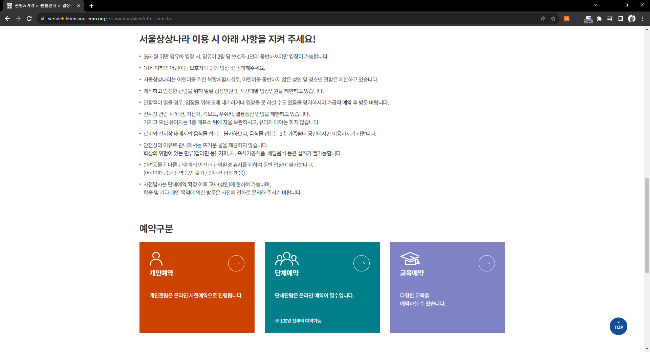Click the scrollbar up arrow
The height and width of the screenshot is (352, 650).
[647, 29]
